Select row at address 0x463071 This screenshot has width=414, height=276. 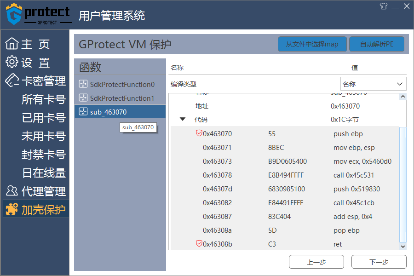pyautogui.click(x=285, y=147)
